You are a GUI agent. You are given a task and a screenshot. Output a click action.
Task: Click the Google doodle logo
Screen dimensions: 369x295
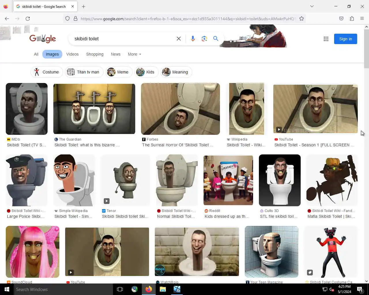(43, 38)
